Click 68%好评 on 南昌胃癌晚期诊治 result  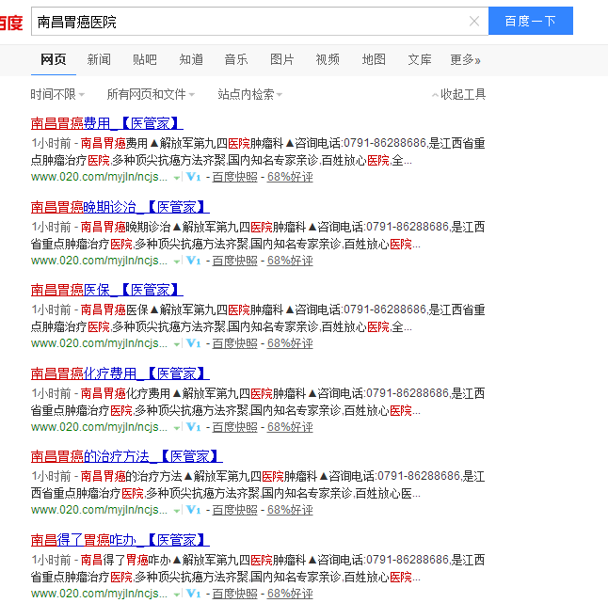click(x=290, y=261)
